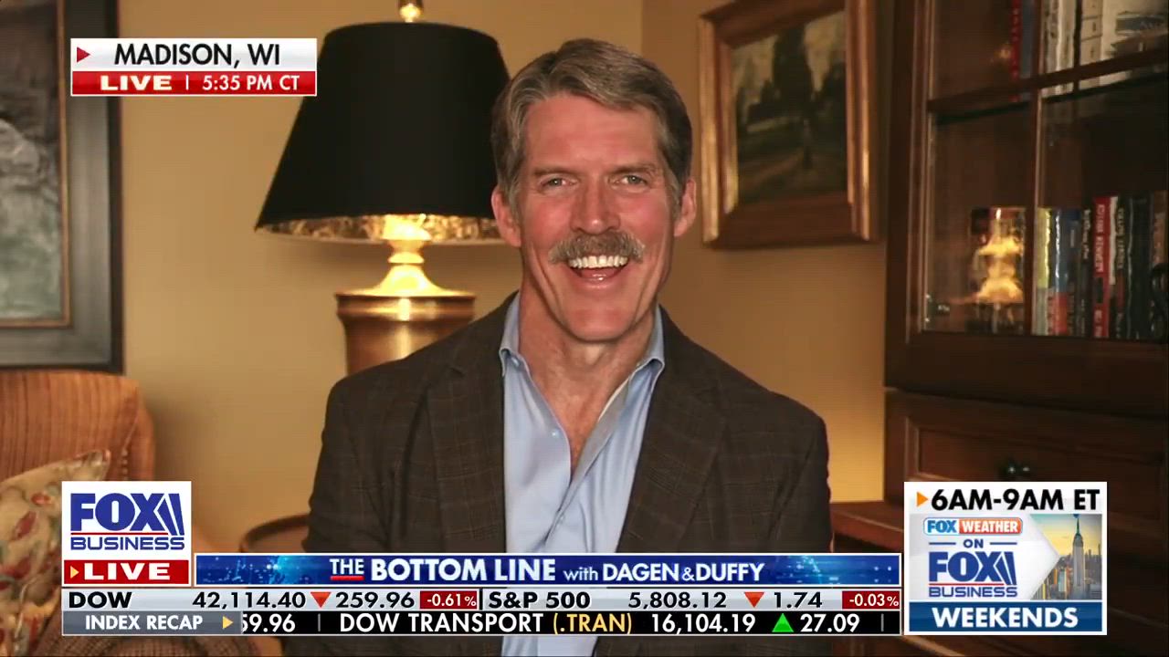Viewport: 1169px width, 657px height.
Task: Click the yellow arrow next to INDEX RECAP
Action: pos(227,623)
